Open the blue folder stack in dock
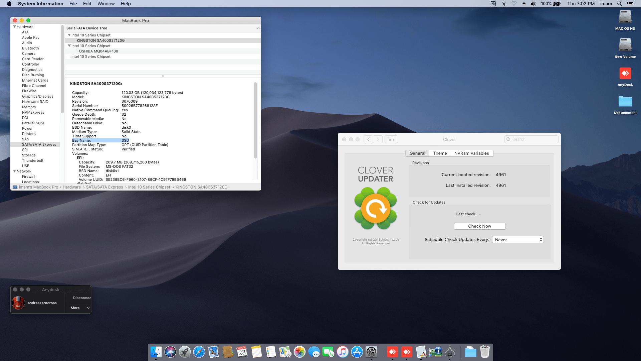This screenshot has width=641, height=361. click(470, 352)
